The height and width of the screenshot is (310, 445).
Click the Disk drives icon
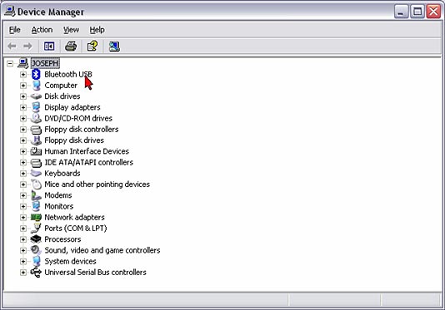[x=36, y=96]
